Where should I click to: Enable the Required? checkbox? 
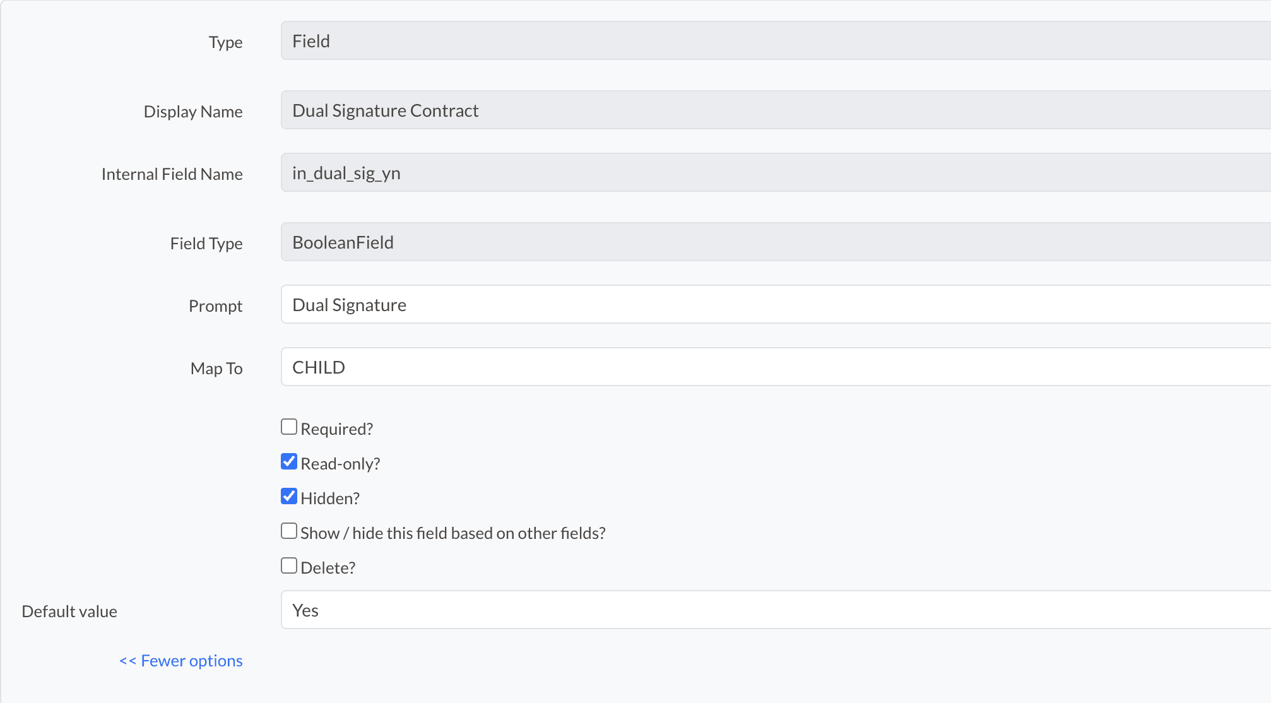click(x=289, y=427)
